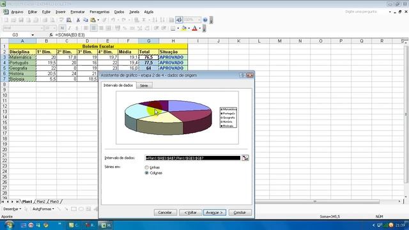Click the Concluir button
409x230 pixels.
pos(240,213)
